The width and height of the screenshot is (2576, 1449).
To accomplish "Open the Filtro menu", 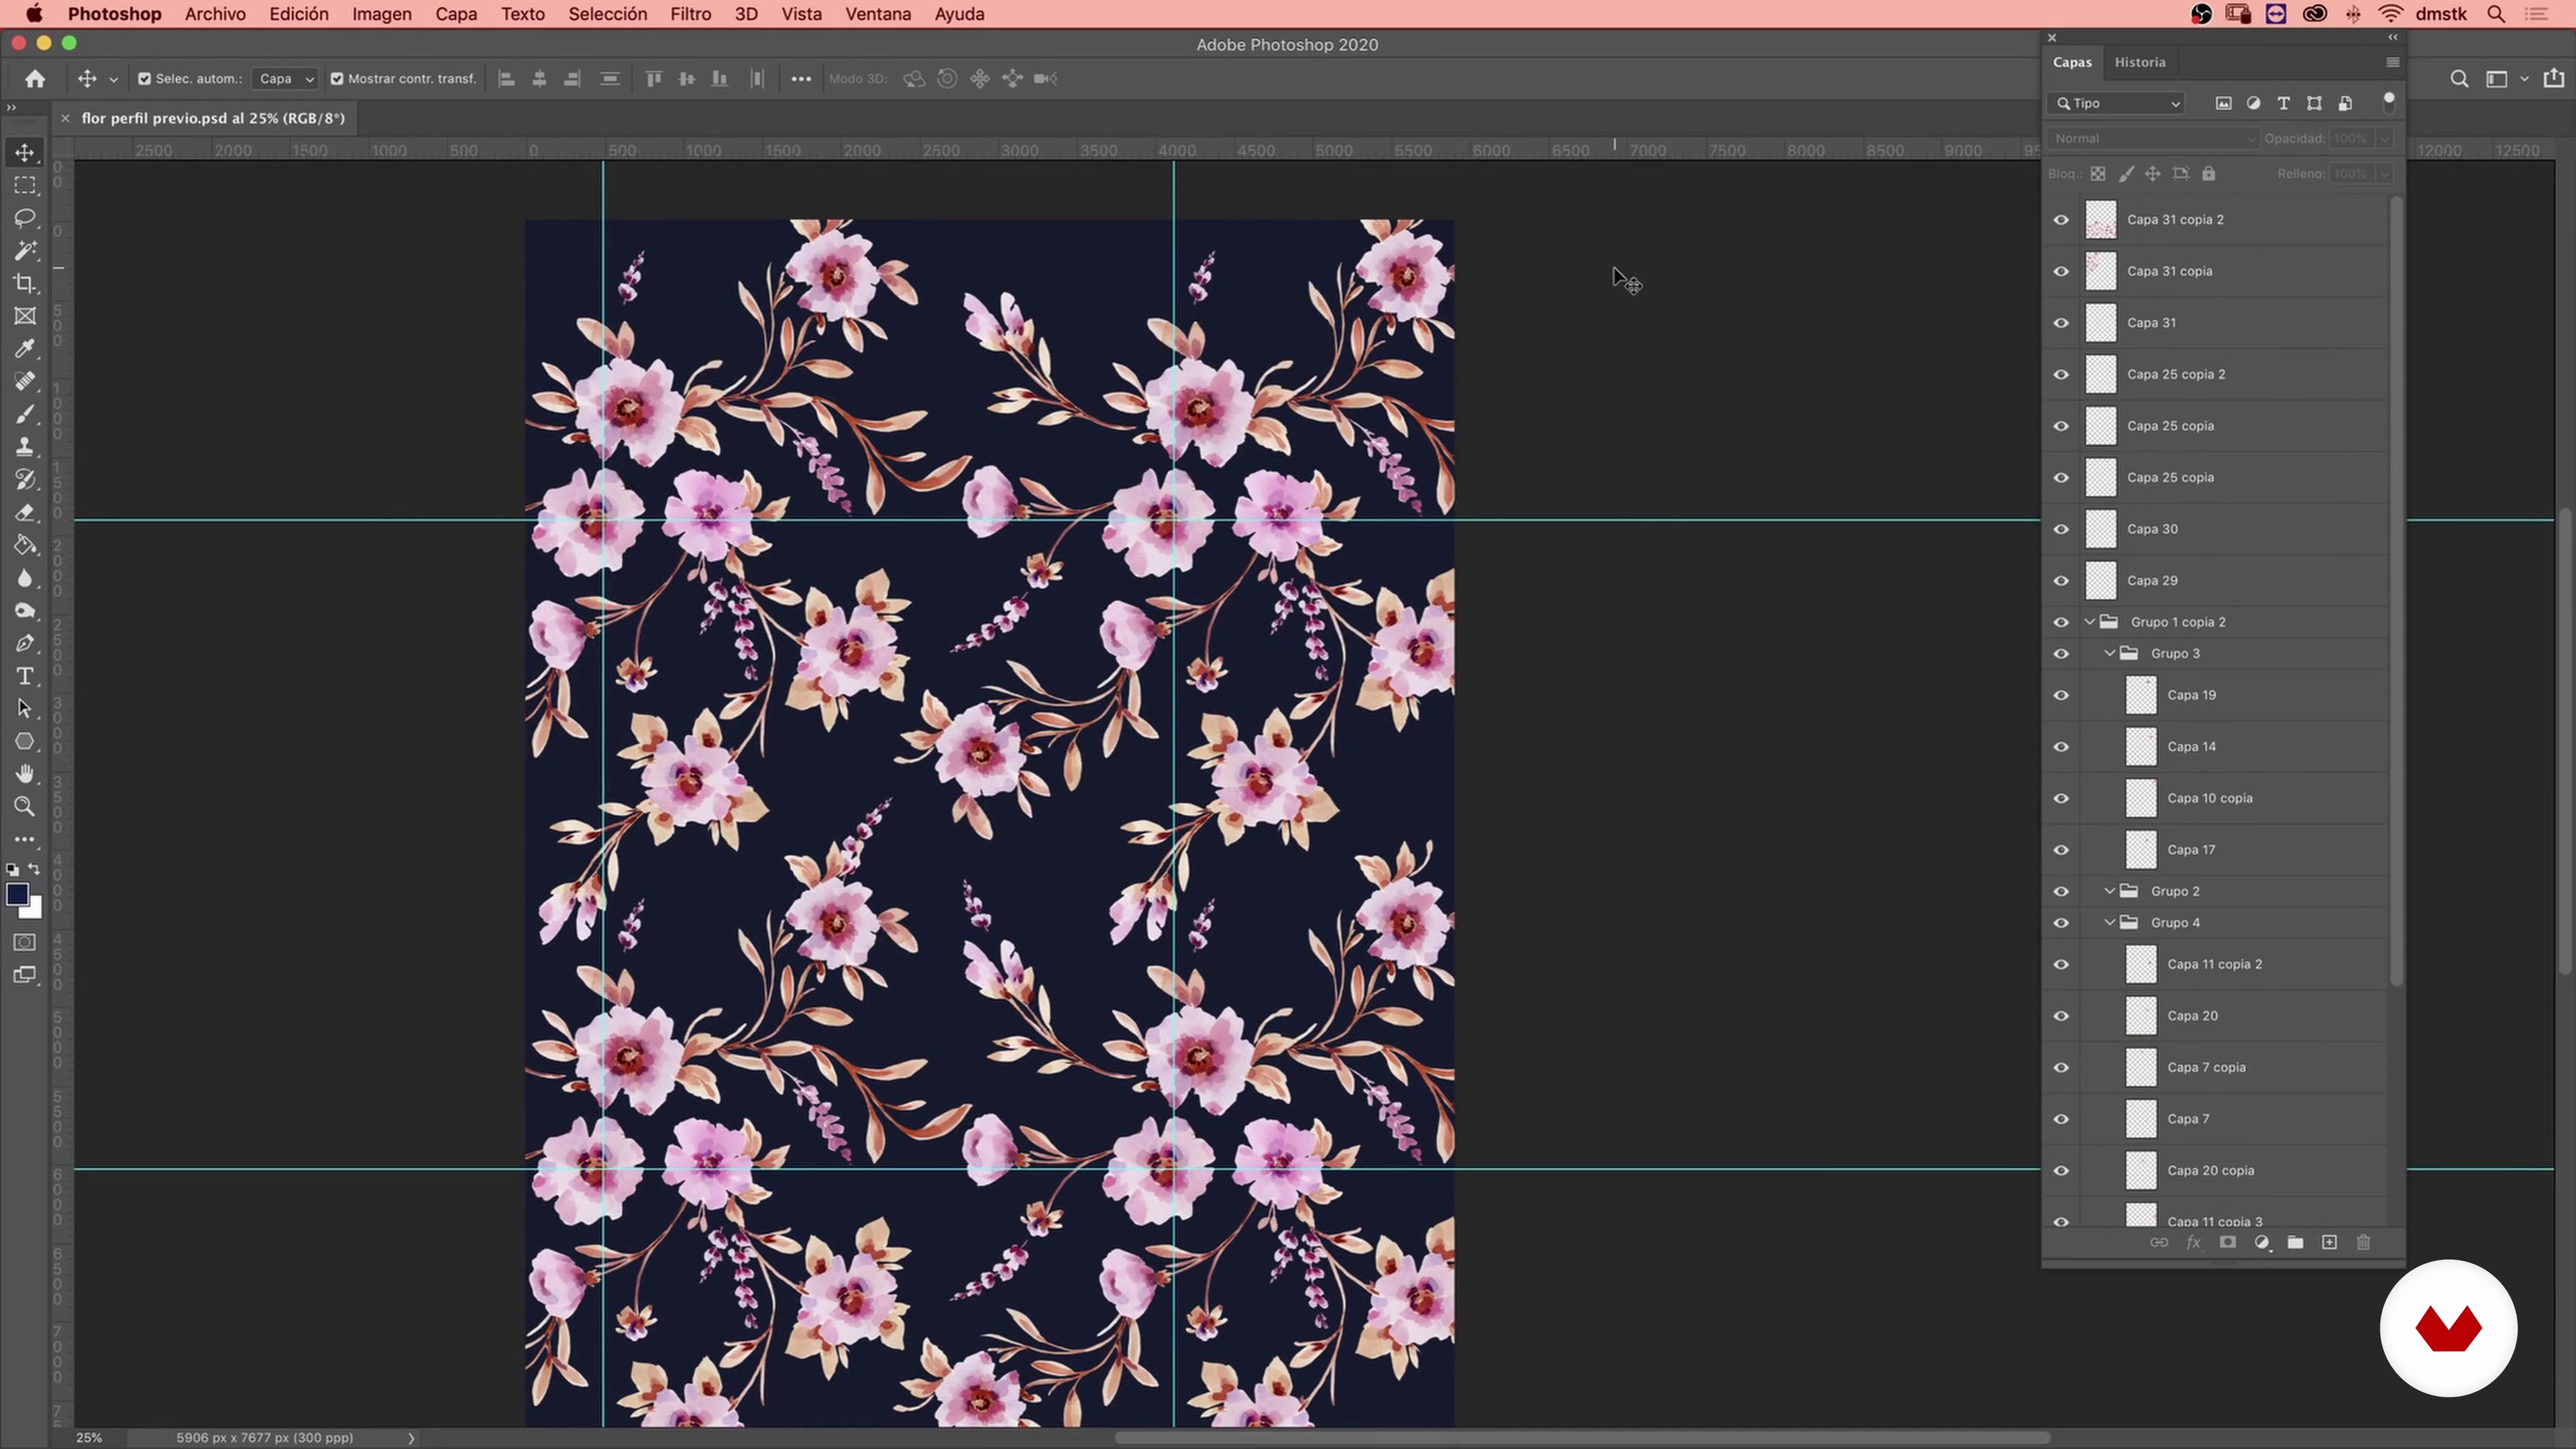I will (690, 14).
